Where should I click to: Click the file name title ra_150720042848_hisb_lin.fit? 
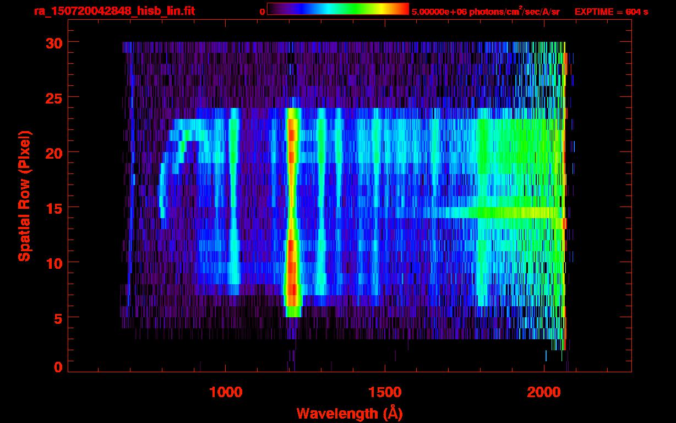(x=114, y=11)
